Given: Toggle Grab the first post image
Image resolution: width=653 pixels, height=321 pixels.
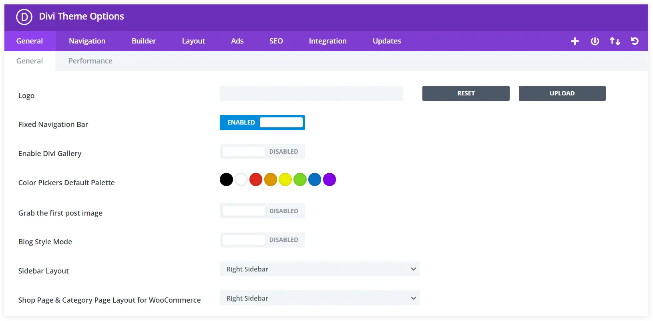Looking at the screenshot, I should (x=262, y=211).
